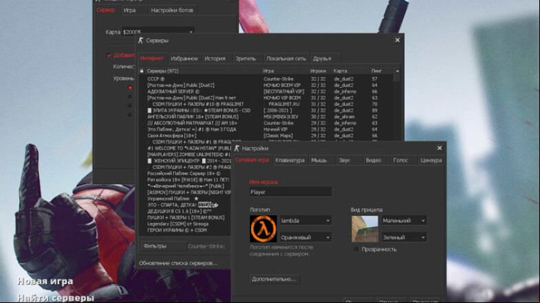This screenshot has height=303, width=540.
Task: Click the Дополнительно... button
Action: [274, 279]
